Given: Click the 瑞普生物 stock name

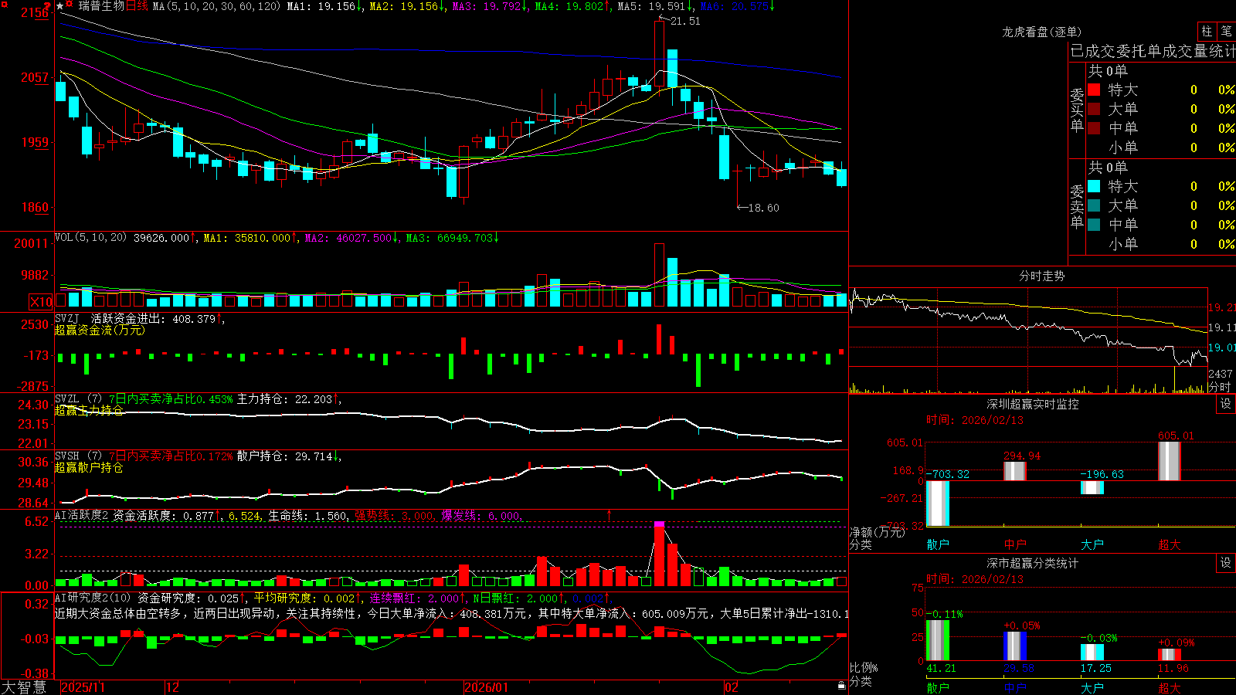Looking at the screenshot, I should (x=101, y=6).
